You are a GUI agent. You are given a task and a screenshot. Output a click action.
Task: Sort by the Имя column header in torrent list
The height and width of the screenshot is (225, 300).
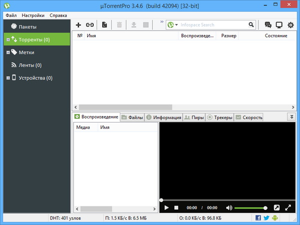pyautogui.click(x=131, y=35)
